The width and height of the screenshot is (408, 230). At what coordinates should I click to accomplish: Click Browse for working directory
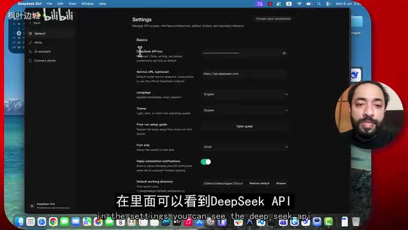[281, 183]
